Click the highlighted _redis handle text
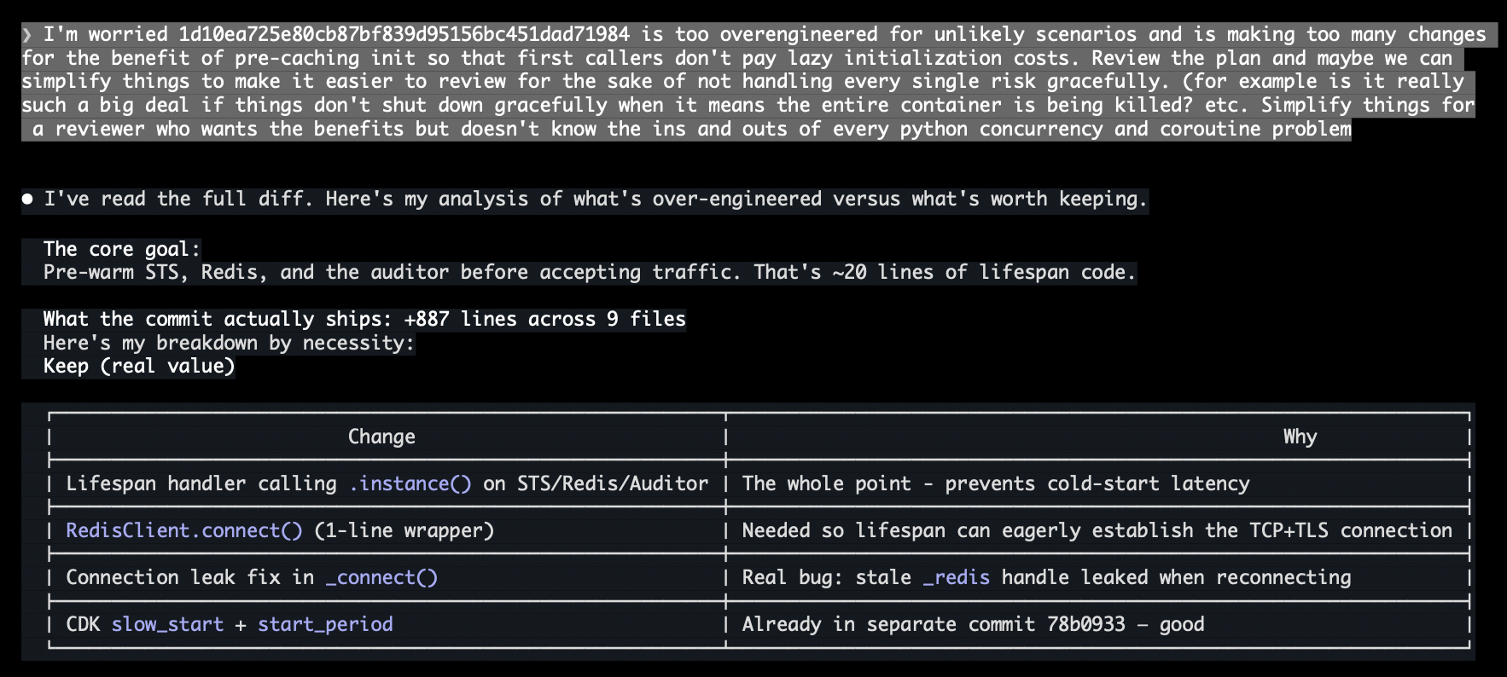Image resolution: width=1507 pixels, height=677 pixels. (x=956, y=578)
